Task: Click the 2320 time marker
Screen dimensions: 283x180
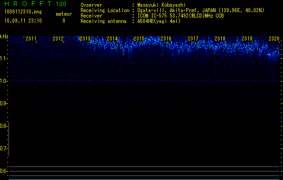Action: (274, 39)
